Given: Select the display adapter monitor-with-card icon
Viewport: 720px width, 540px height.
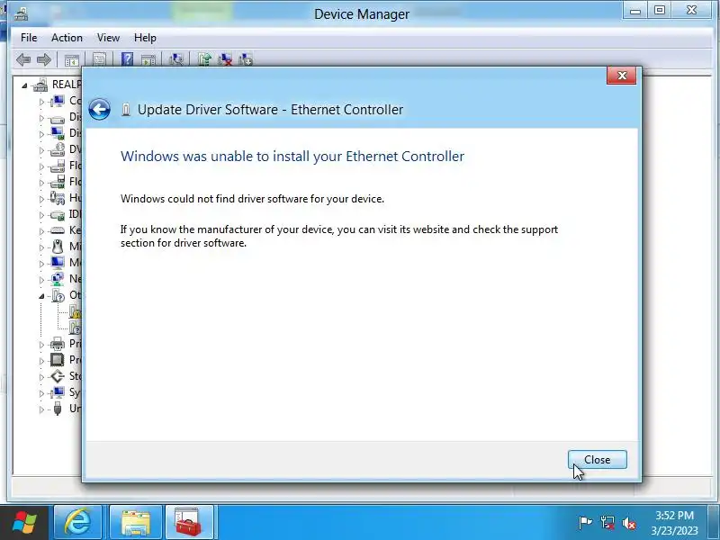Looking at the screenshot, I should 58,133.
